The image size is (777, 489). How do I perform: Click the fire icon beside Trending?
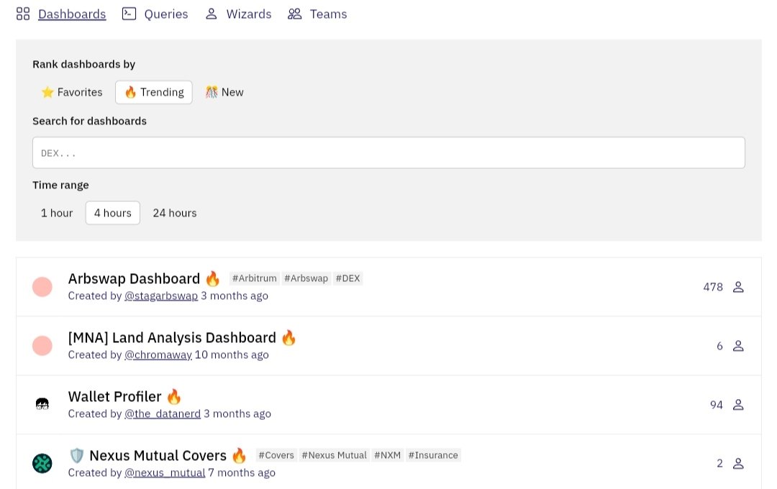pos(130,92)
